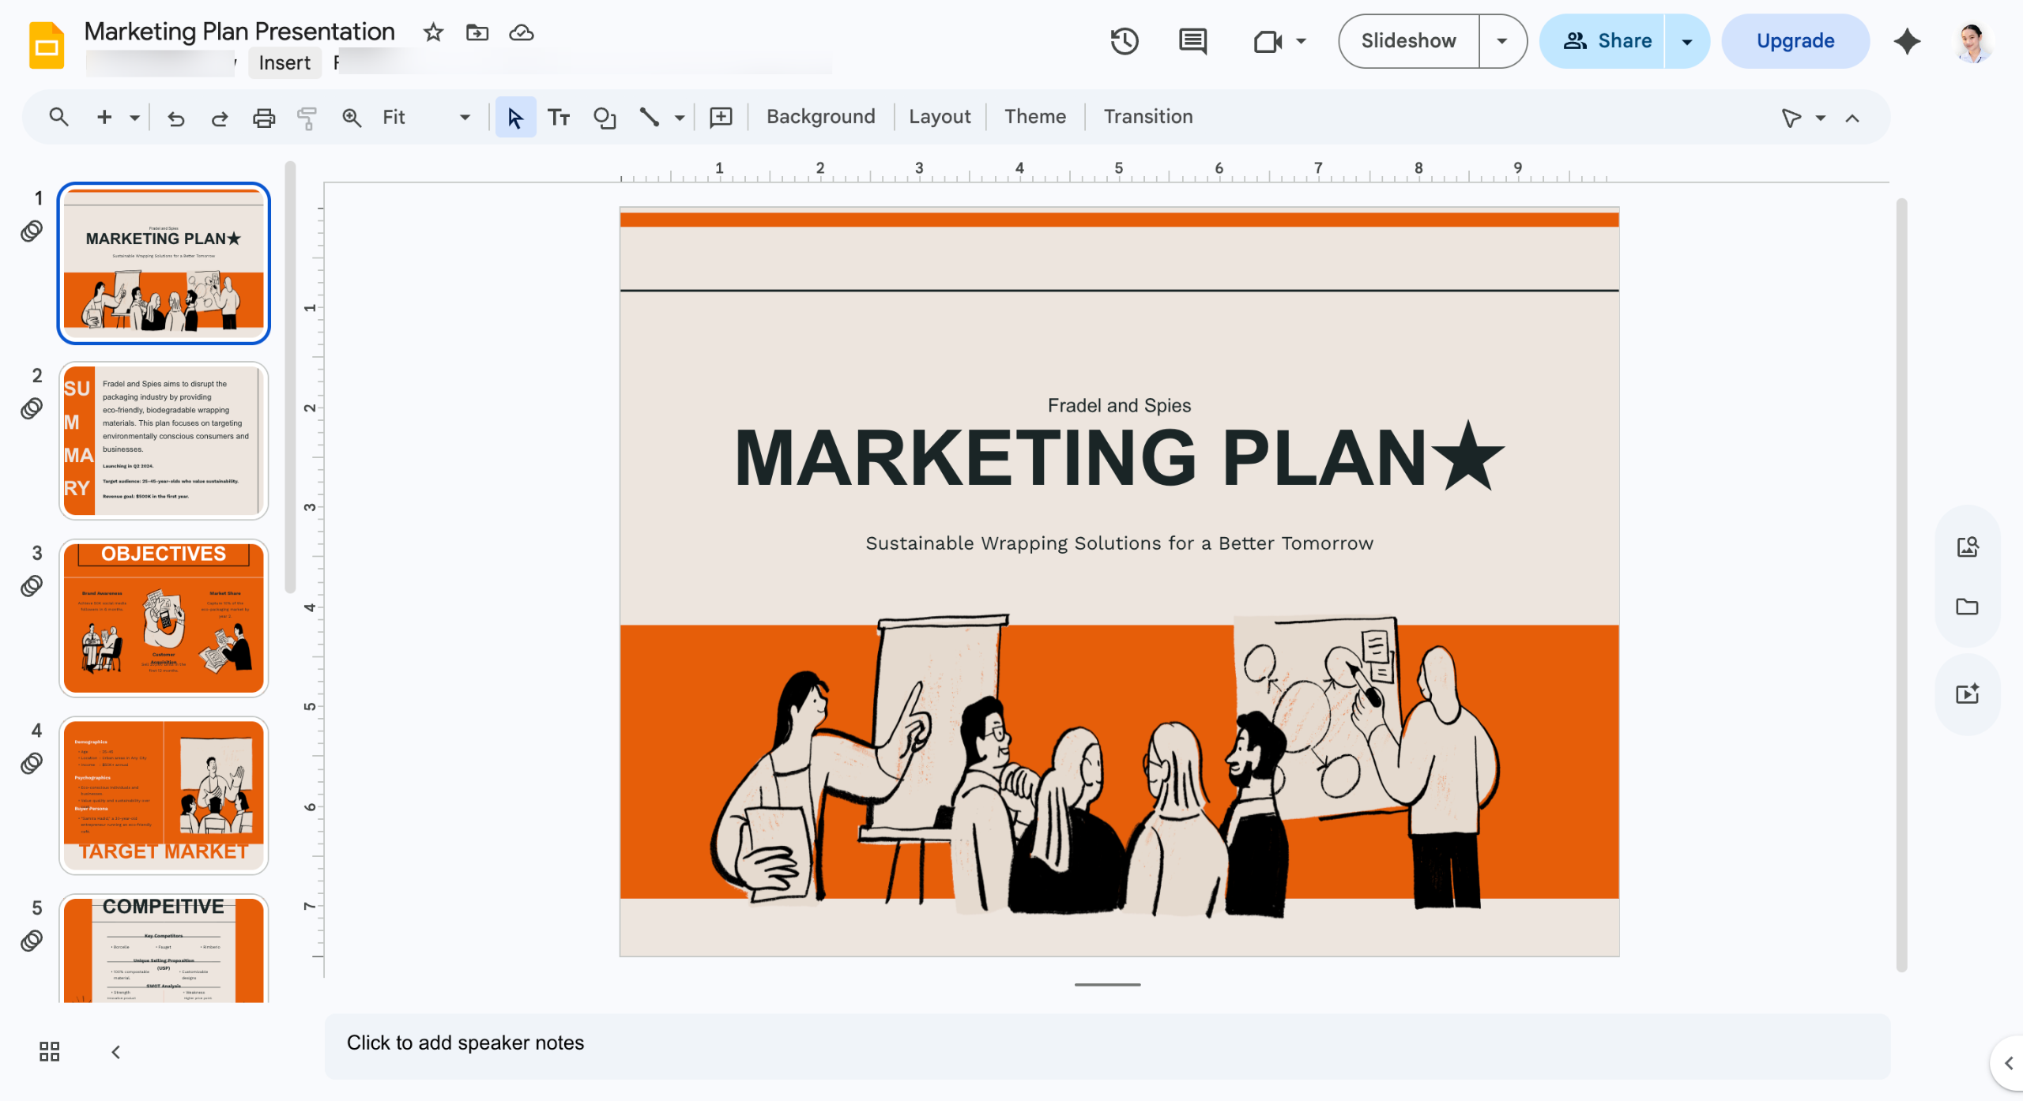The height and width of the screenshot is (1101, 2023).
Task: Toggle grid view at bottom left
Action: click(x=49, y=1051)
